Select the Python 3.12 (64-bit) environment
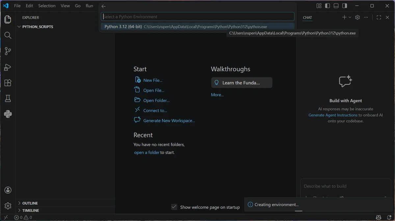The height and width of the screenshot is (221, 395). (197, 27)
